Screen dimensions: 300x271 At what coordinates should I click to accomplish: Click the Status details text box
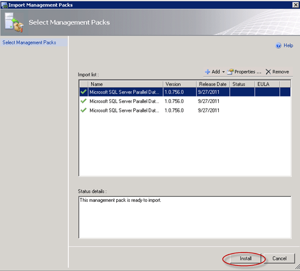tap(185, 217)
